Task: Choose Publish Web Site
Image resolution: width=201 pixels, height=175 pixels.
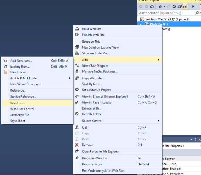Action: click(93, 35)
